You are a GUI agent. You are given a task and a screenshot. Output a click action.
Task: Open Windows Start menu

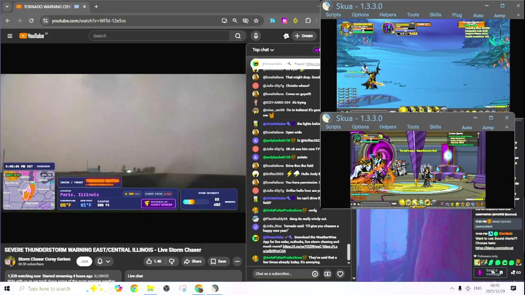[7, 288]
